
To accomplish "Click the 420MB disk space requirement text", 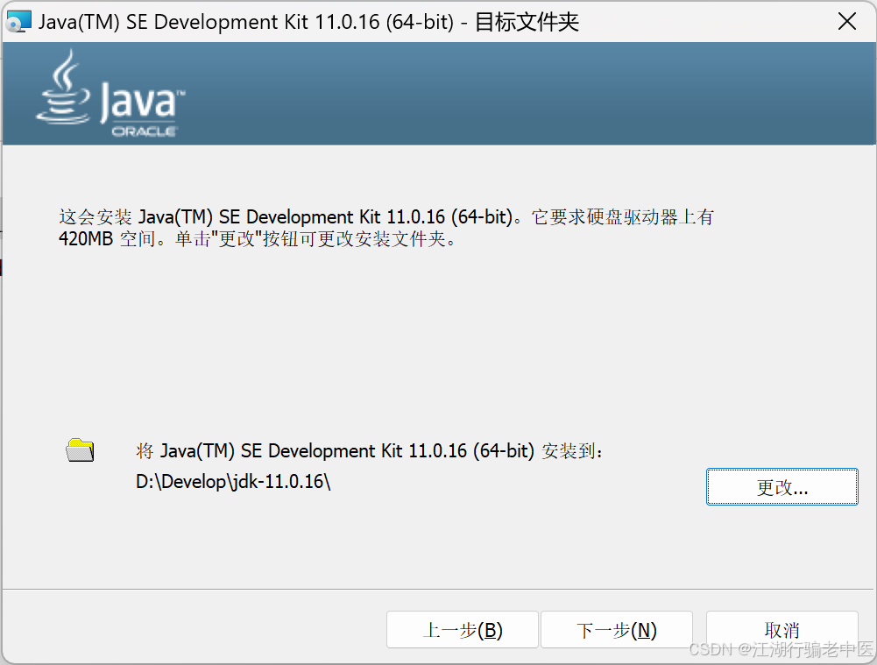I will coord(84,238).
